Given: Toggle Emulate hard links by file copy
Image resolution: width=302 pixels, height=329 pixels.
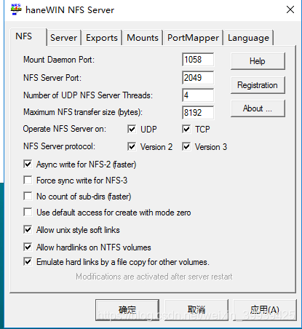Looking at the screenshot, I should 28,262.
